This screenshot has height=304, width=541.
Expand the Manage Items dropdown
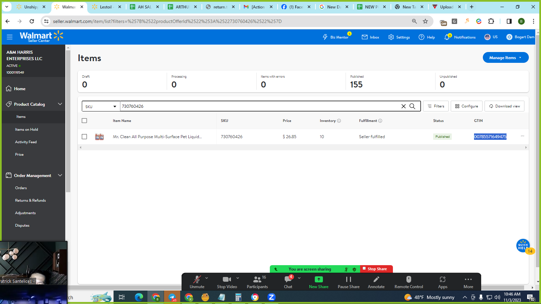click(505, 57)
